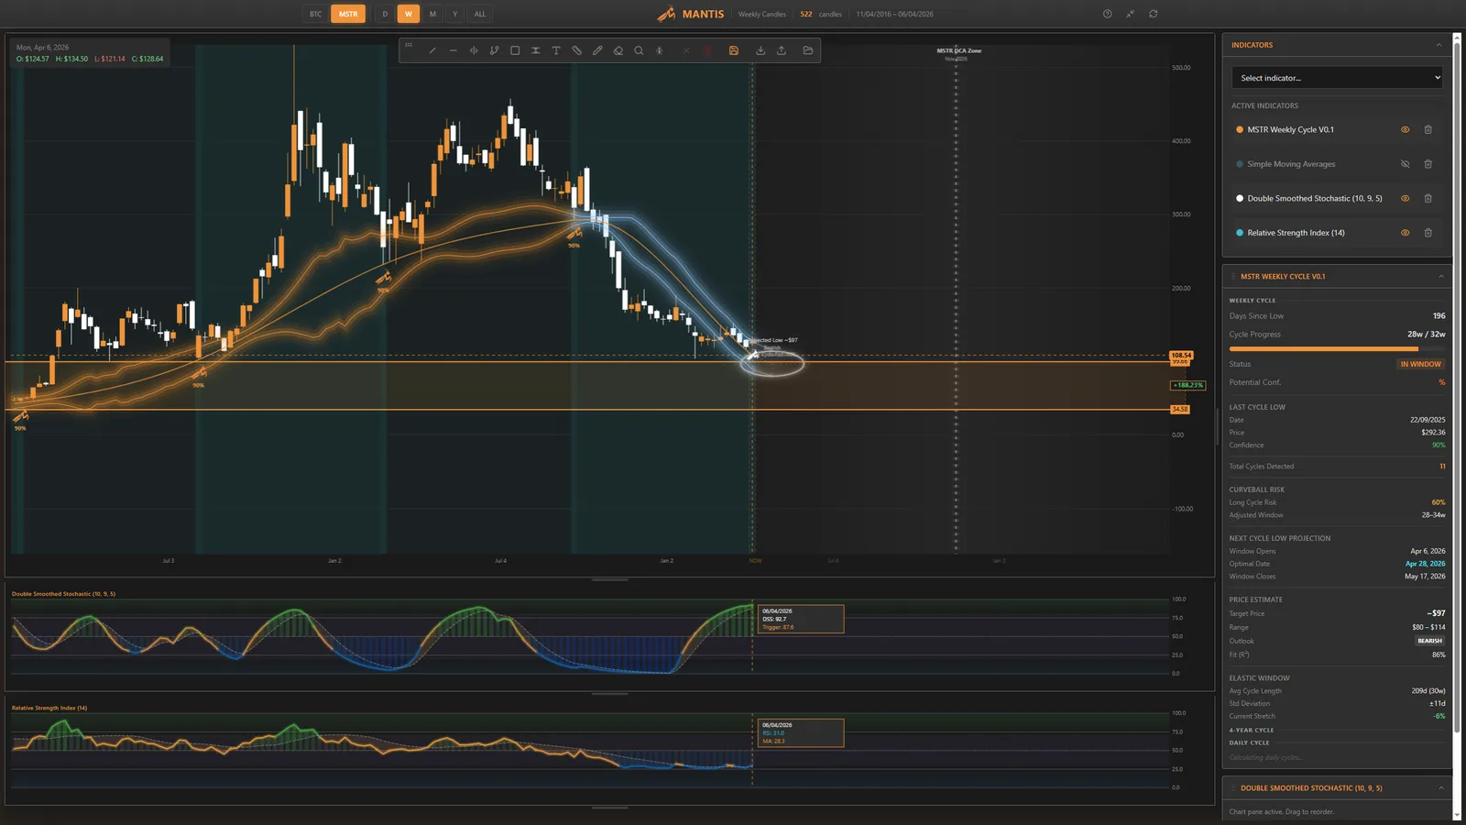Select the rectangle shape tool
Viewport: 1466px width, 825px height.
(x=515, y=51)
